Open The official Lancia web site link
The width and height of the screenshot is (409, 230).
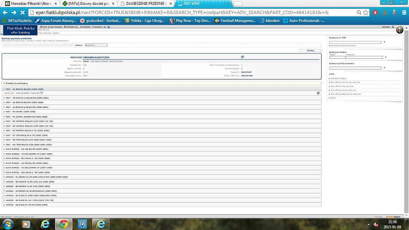coord(343,90)
